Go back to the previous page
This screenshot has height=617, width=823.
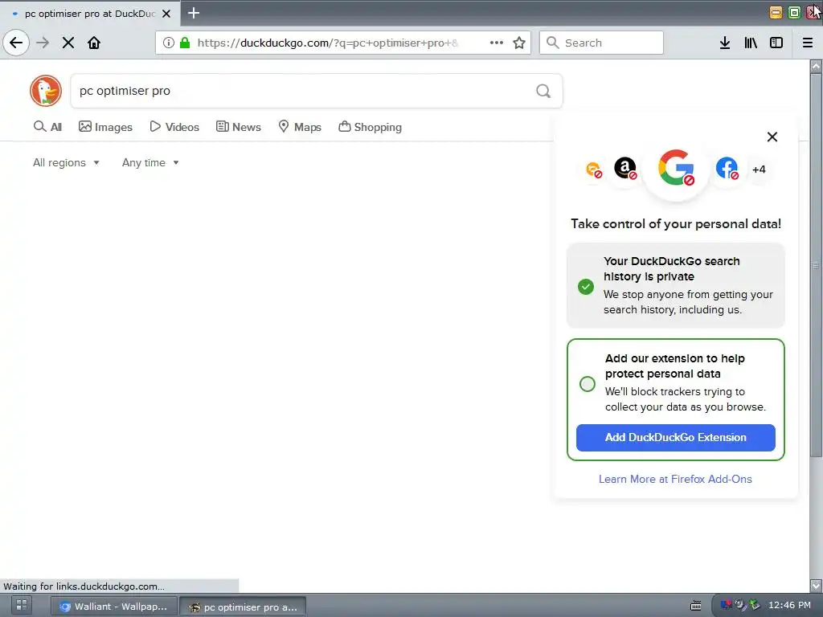coord(16,43)
